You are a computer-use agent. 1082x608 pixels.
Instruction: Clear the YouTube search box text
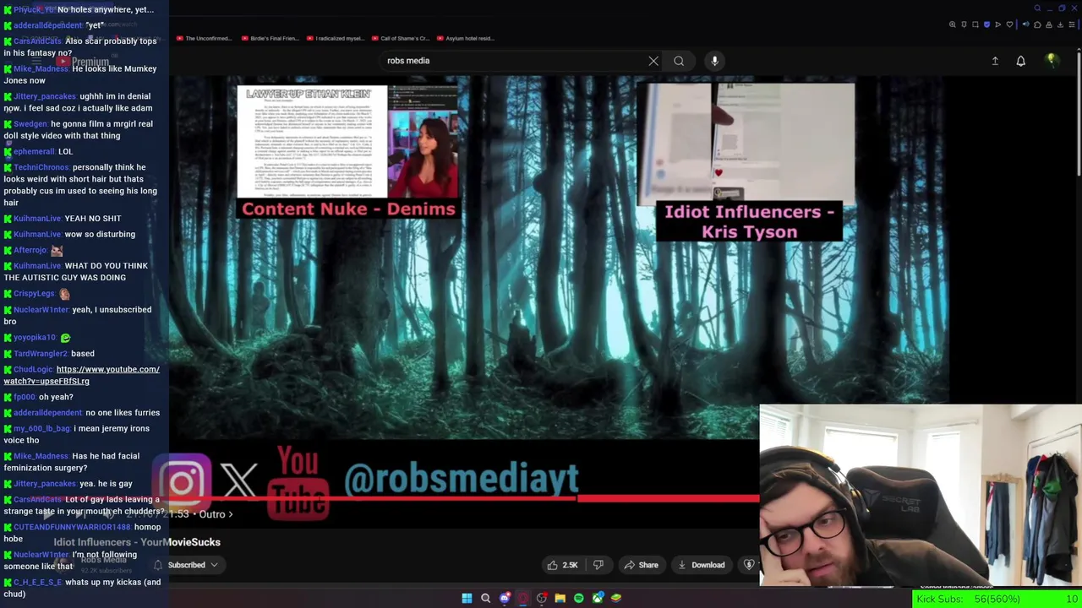click(653, 61)
